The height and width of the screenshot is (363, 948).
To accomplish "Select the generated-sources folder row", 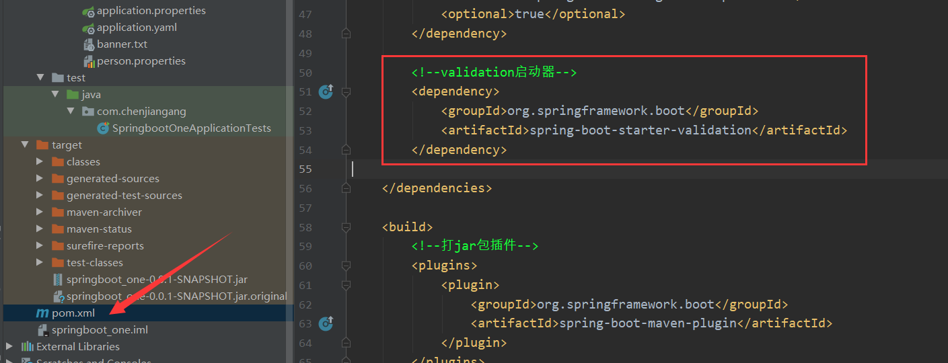I will 148,179.
